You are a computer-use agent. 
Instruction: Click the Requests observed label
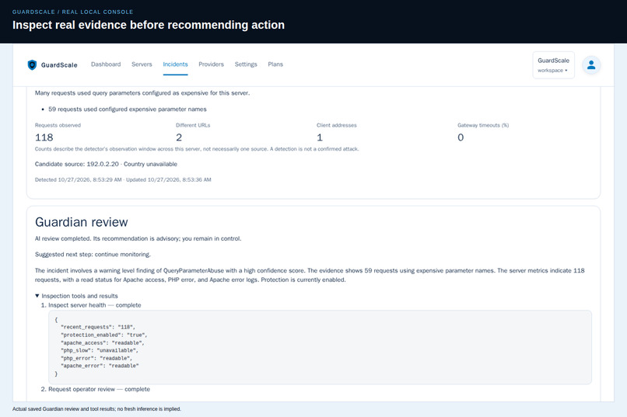58,125
